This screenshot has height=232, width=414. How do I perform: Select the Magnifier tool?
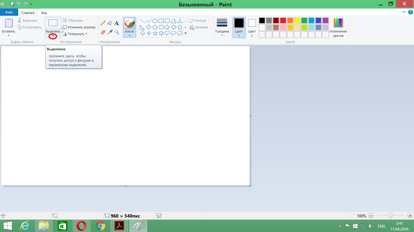(x=117, y=32)
